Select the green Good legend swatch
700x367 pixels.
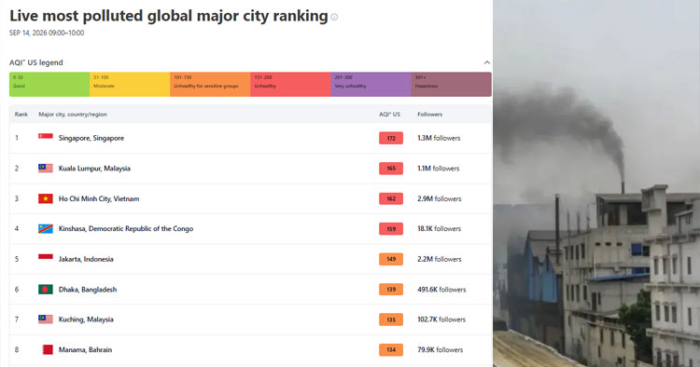49,85
